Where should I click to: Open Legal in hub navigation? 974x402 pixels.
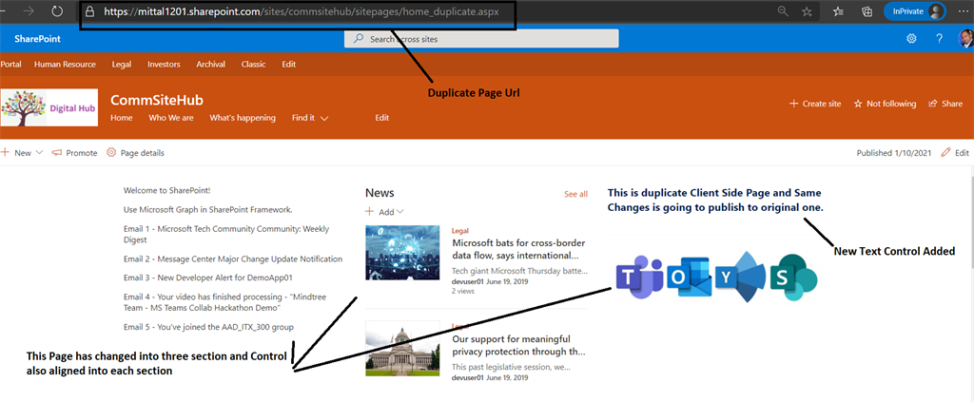[x=122, y=64]
